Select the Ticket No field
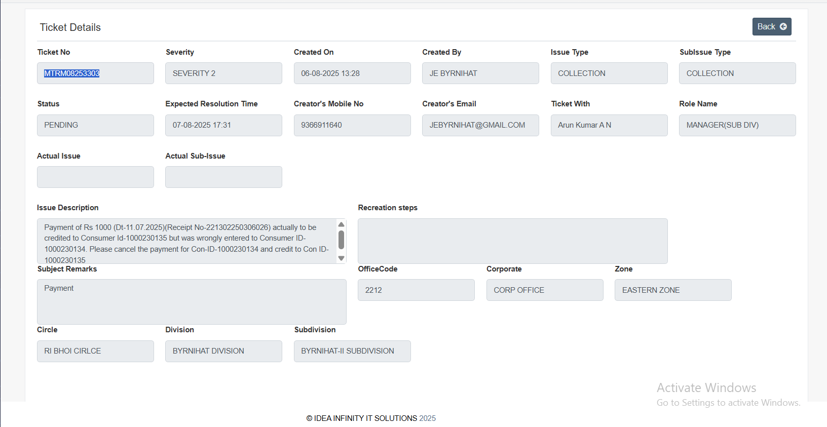The height and width of the screenshot is (427, 827). pyautogui.click(x=95, y=73)
